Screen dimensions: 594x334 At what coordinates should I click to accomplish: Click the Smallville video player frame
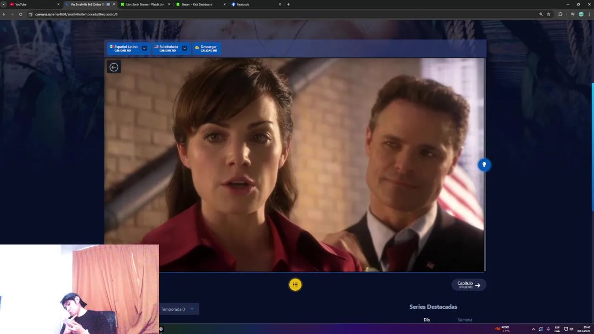tap(294, 165)
